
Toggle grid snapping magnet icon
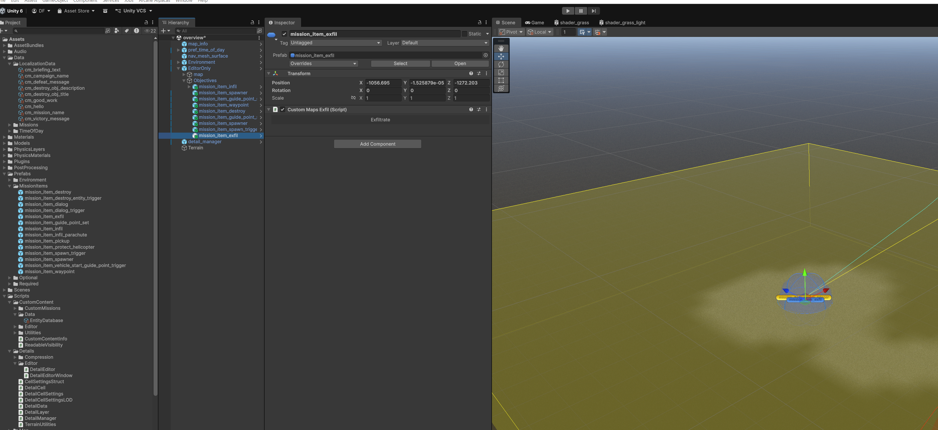[x=598, y=32]
